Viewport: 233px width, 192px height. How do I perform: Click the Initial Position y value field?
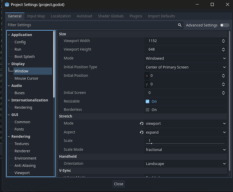(x=185, y=84)
